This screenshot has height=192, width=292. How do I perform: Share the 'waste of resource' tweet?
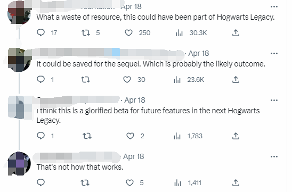click(236, 33)
